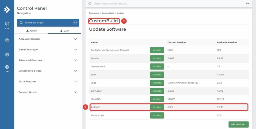Open CustomBuild breadcrumb link

108,13
